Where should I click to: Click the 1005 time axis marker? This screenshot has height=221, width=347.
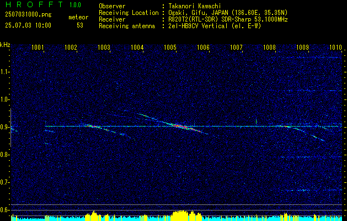tap(170, 48)
